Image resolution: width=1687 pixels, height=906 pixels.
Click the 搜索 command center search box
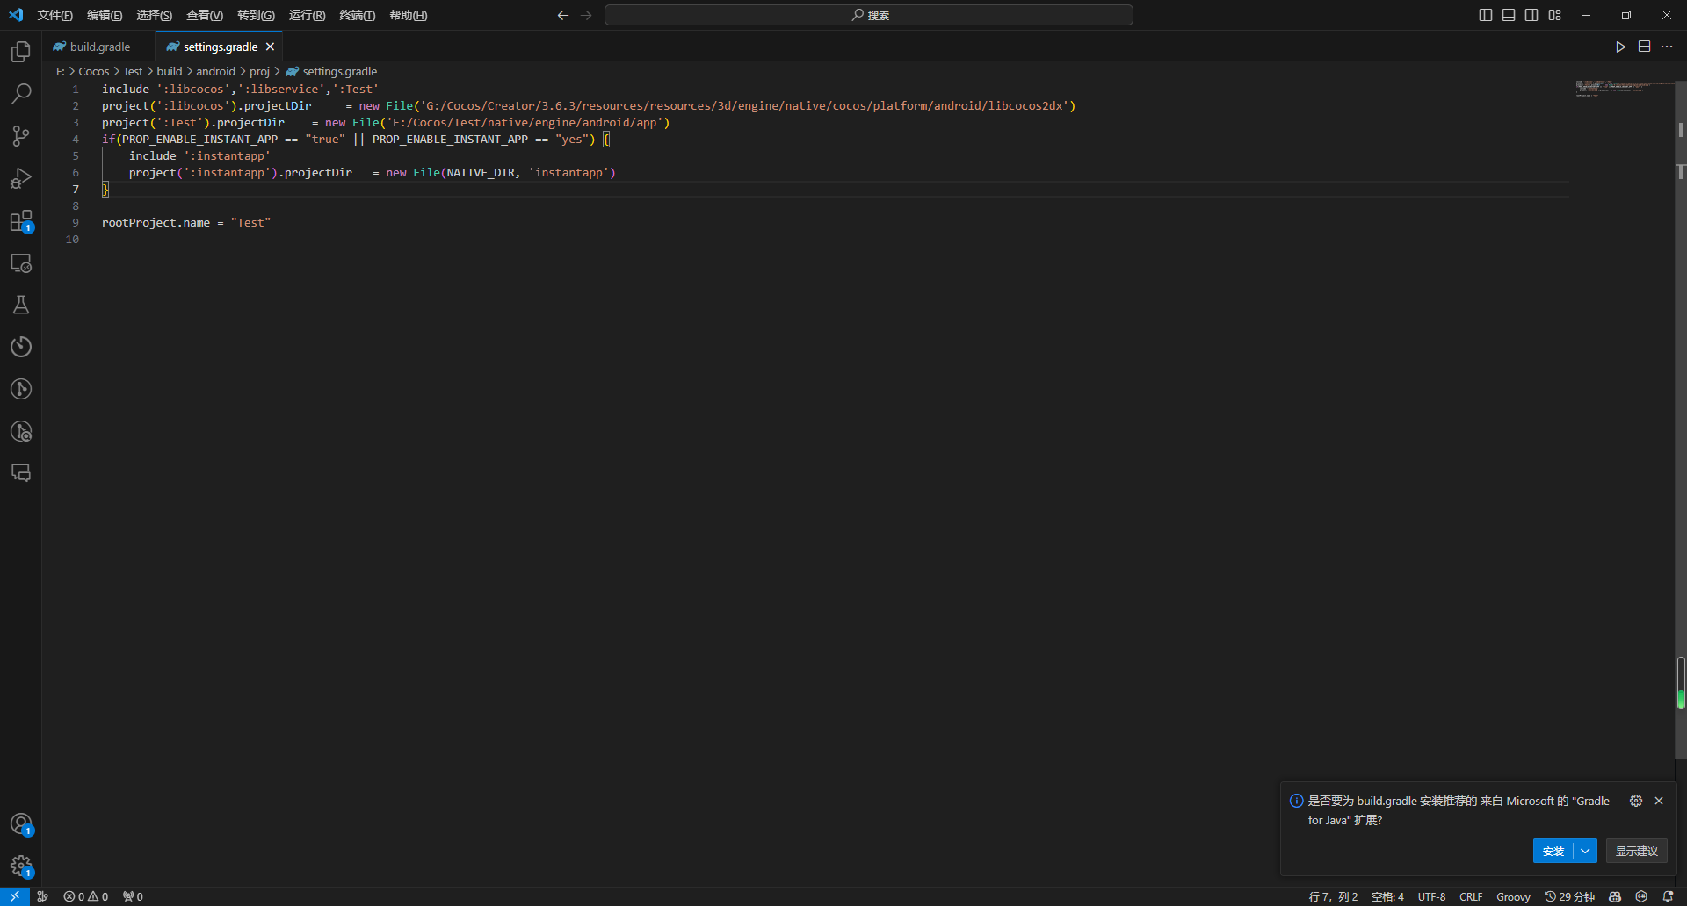869,15
